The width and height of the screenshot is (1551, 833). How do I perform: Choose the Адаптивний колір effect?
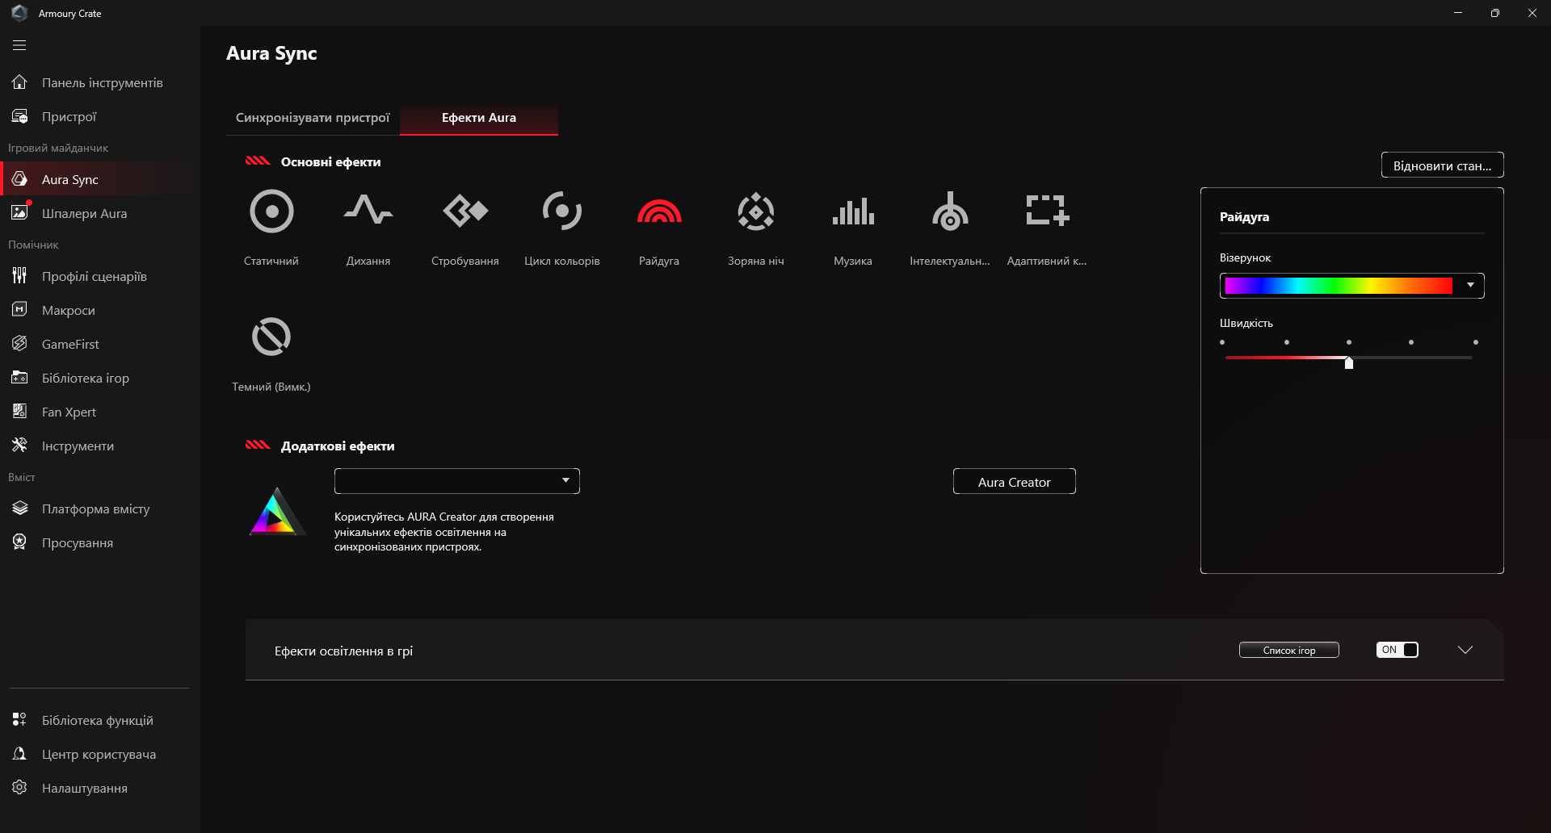click(x=1047, y=211)
